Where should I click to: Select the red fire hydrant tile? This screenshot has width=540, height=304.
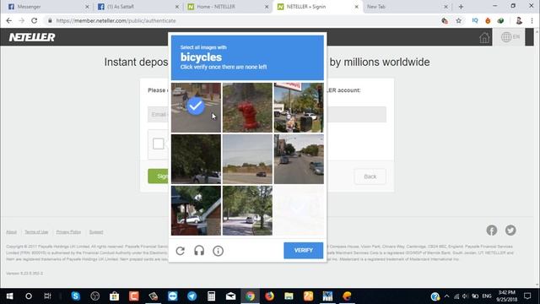(x=247, y=107)
